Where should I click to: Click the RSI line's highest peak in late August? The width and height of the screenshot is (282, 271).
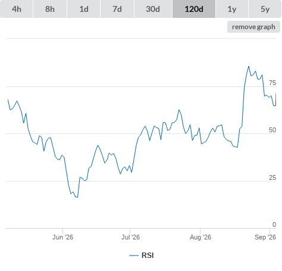coord(249,67)
